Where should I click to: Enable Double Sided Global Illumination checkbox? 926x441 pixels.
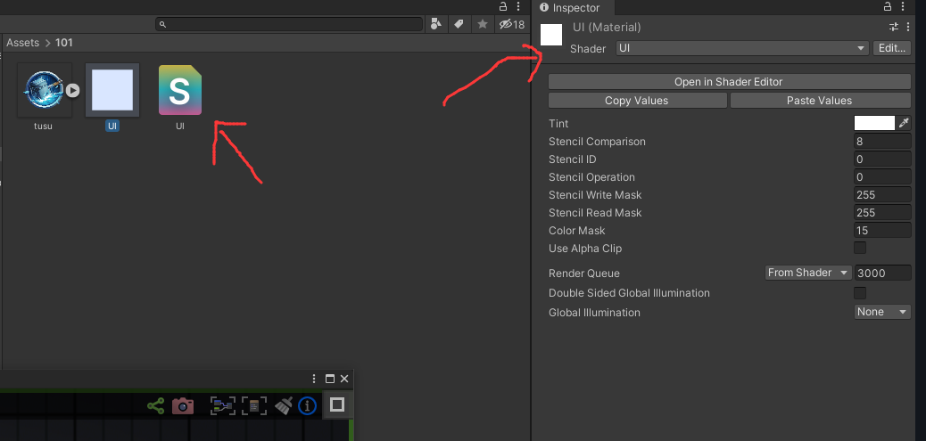tap(860, 293)
